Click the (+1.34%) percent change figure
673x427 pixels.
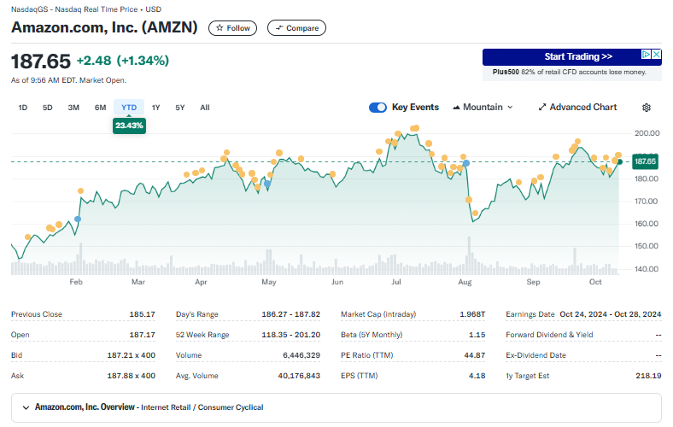point(143,61)
